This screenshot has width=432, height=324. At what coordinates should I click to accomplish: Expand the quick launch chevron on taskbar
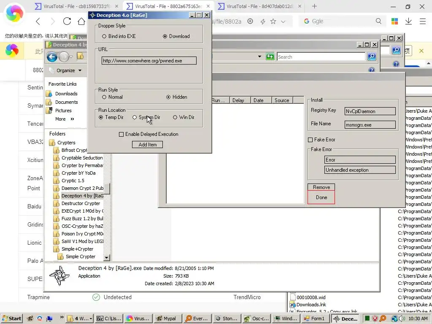62,317
